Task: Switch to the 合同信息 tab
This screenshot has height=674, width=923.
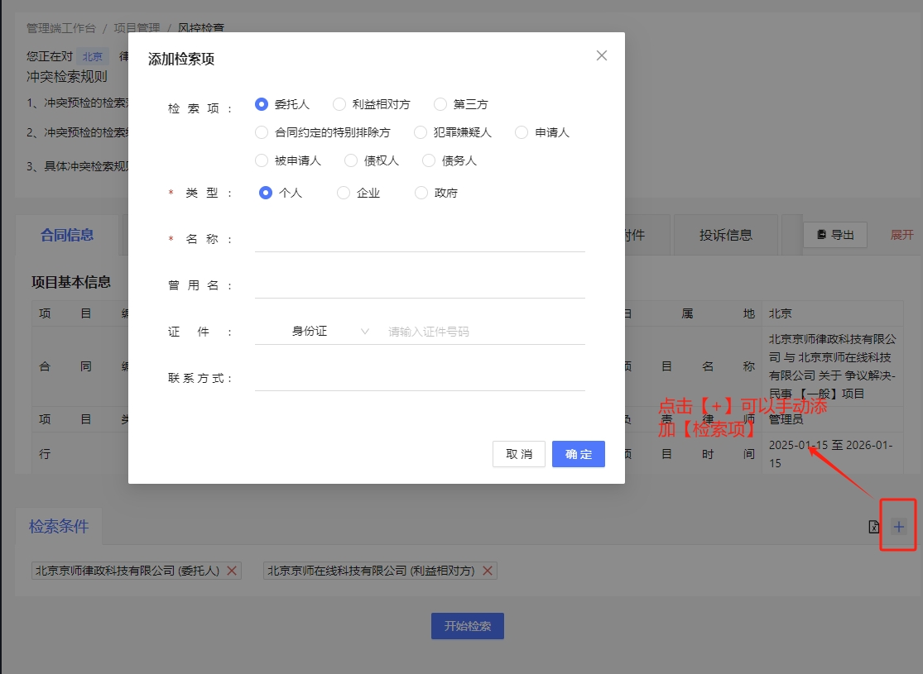Action: [x=67, y=235]
